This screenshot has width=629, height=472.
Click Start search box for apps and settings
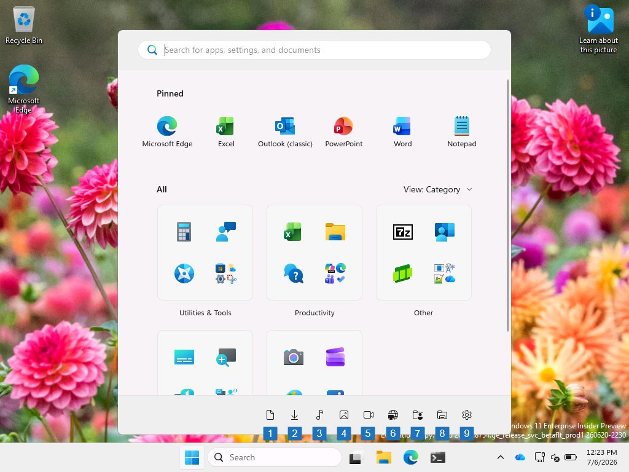point(314,50)
